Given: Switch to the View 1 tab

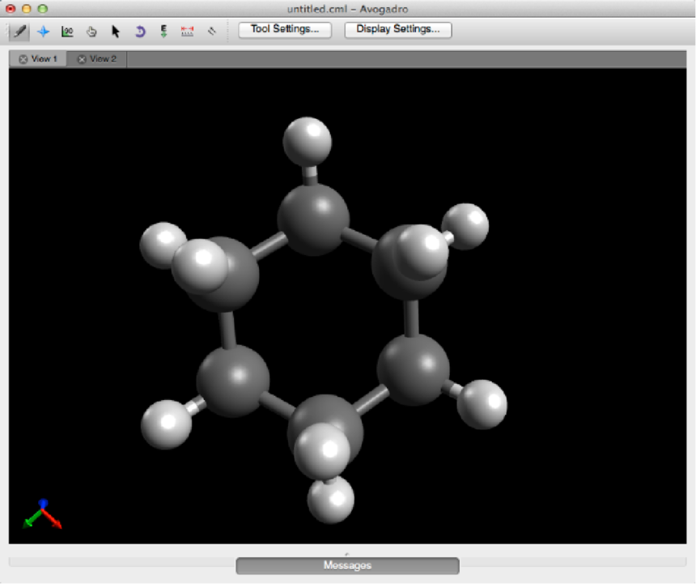Looking at the screenshot, I should pos(44,59).
